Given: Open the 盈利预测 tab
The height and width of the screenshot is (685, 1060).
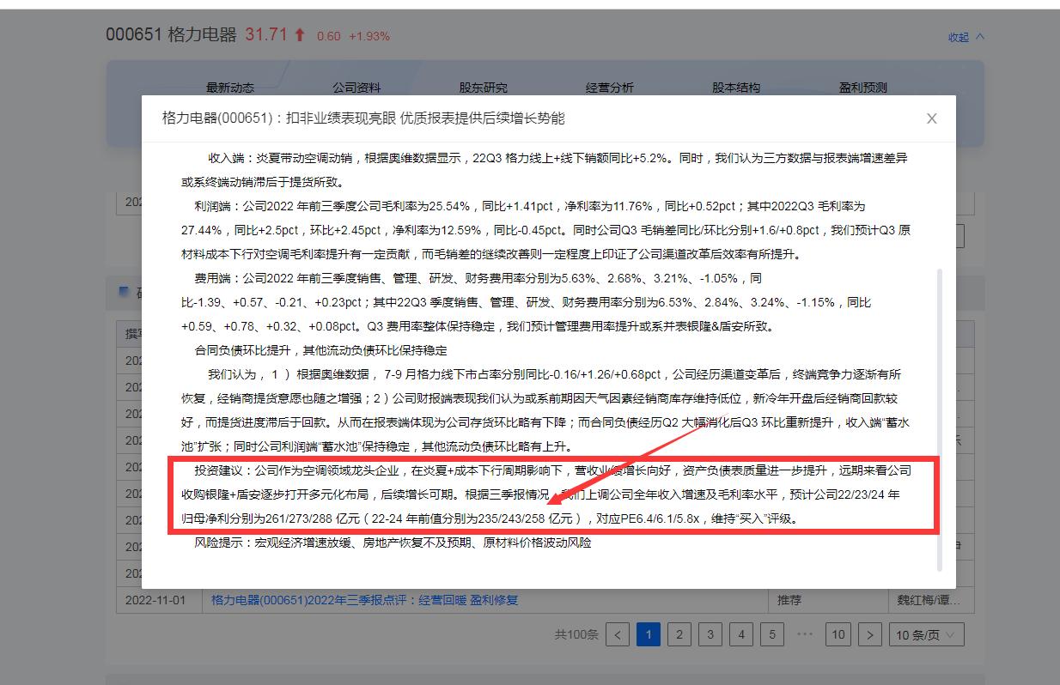Looking at the screenshot, I should (862, 87).
